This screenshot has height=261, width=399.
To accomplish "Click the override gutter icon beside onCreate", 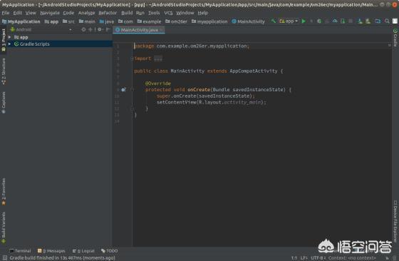I will click(123, 90).
